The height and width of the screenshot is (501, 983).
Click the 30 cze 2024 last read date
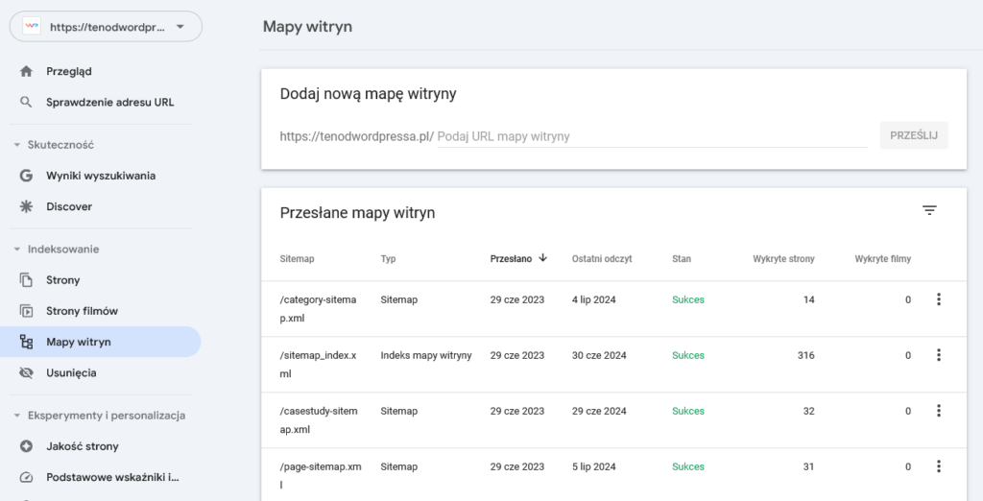click(x=599, y=355)
